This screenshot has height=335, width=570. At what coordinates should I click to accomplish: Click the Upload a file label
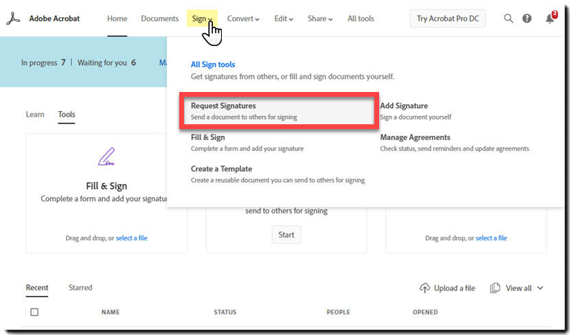point(455,288)
